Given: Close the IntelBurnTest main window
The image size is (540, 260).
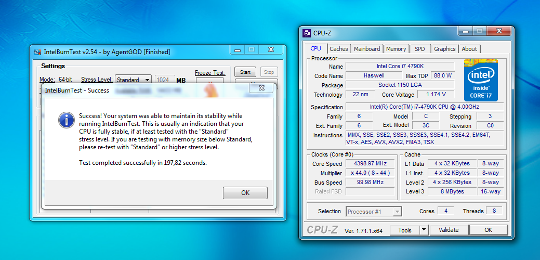Looking at the screenshot, I should 271,49.
